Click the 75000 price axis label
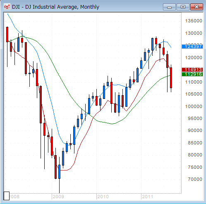 click(x=195, y=167)
